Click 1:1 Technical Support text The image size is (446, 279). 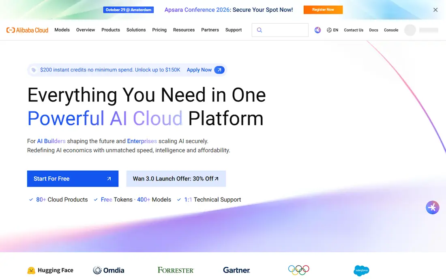212,200
